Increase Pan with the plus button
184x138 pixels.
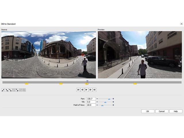[113, 99]
